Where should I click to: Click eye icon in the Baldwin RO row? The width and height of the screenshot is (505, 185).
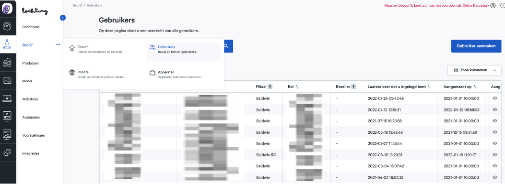coord(495,155)
